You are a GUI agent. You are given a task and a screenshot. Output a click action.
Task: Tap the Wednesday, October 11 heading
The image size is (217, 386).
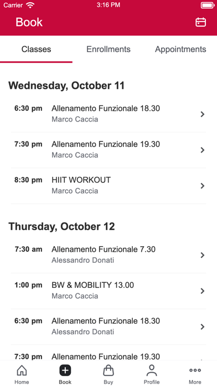[x=66, y=85]
